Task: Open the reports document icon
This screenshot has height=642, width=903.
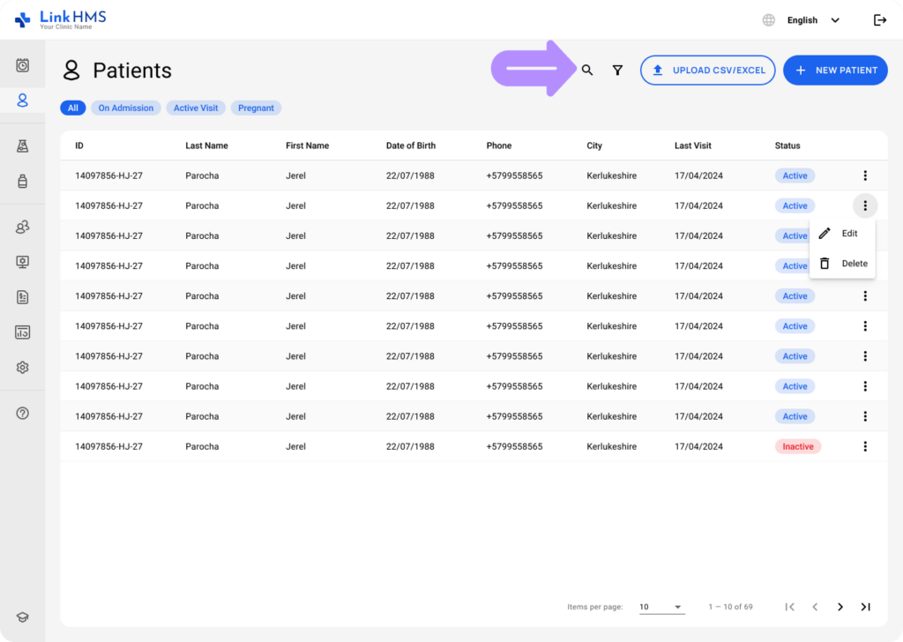Action: (23, 296)
